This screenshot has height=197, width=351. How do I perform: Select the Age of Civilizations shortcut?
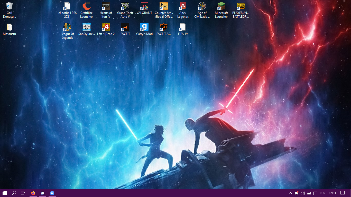click(x=202, y=10)
